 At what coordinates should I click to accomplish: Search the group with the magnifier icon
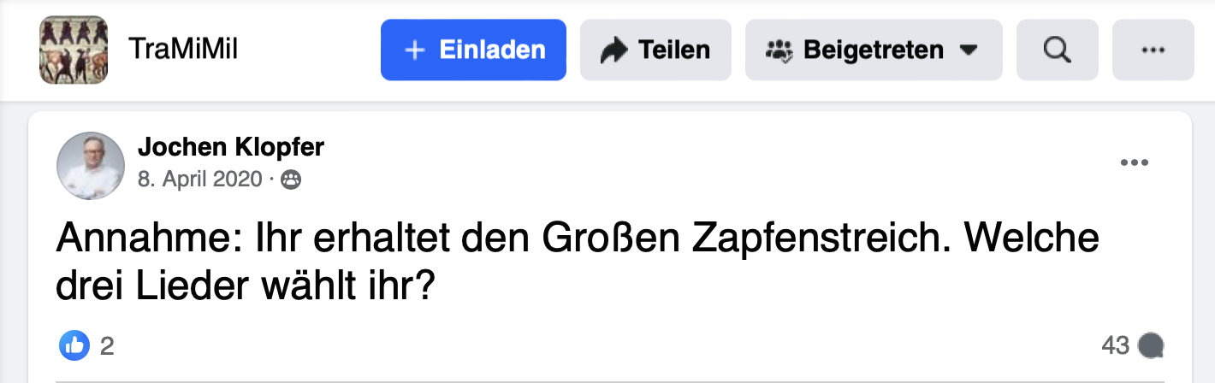(x=1058, y=50)
